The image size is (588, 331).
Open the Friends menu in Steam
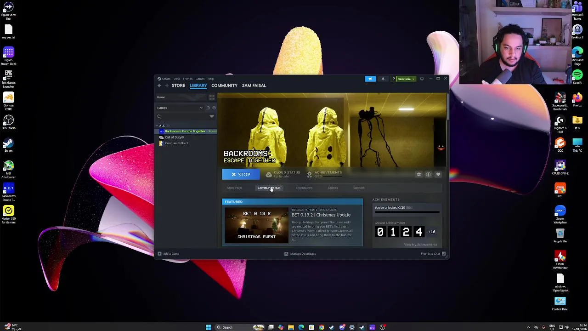pyautogui.click(x=187, y=79)
